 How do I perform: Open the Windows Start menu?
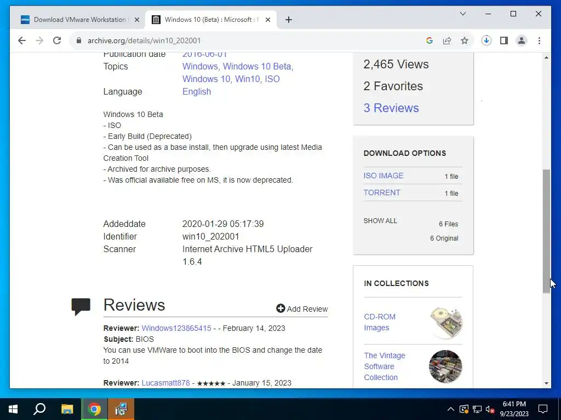coord(13,409)
